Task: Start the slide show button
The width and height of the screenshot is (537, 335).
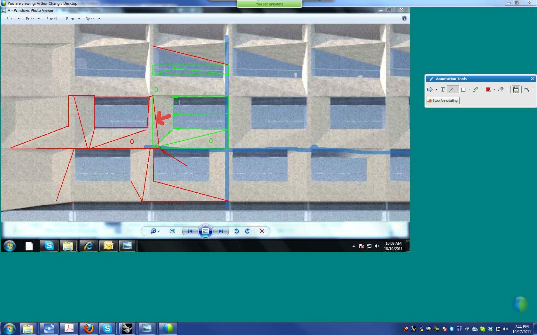Action: pyautogui.click(x=206, y=231)
